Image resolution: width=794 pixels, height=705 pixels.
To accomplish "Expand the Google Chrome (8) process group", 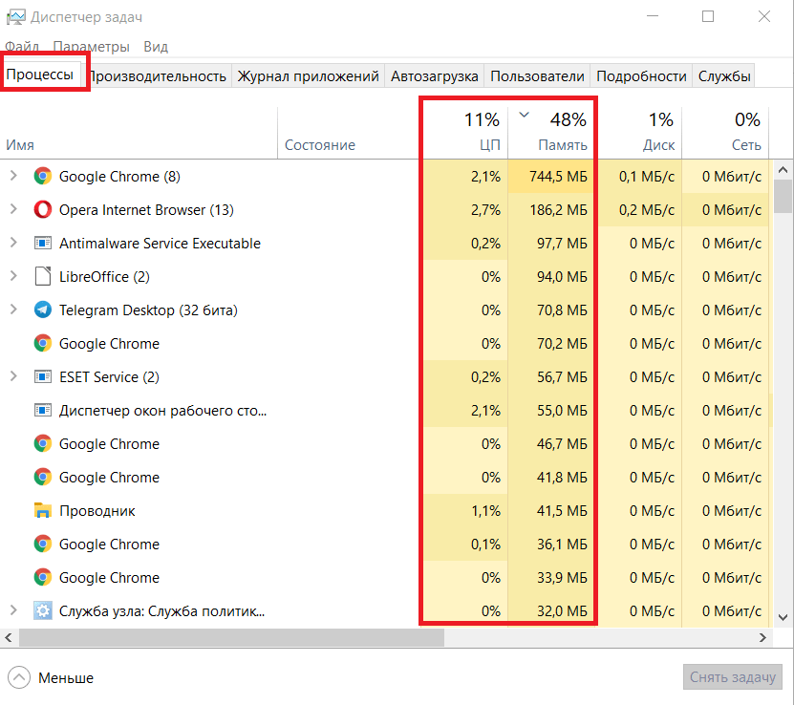I will [x=13, y=176].
